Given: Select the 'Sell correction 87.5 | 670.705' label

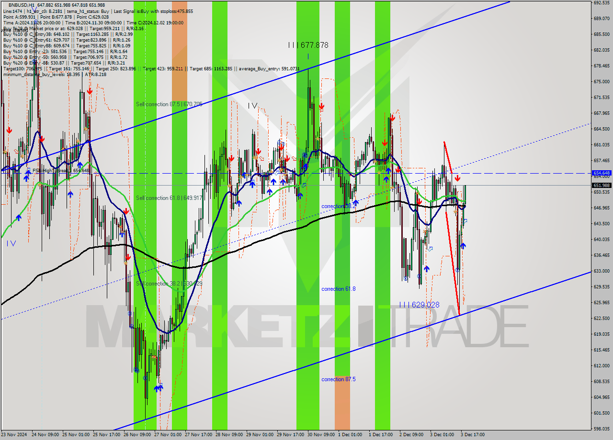Looking at the screenshot, I should [x=169, y=104].
